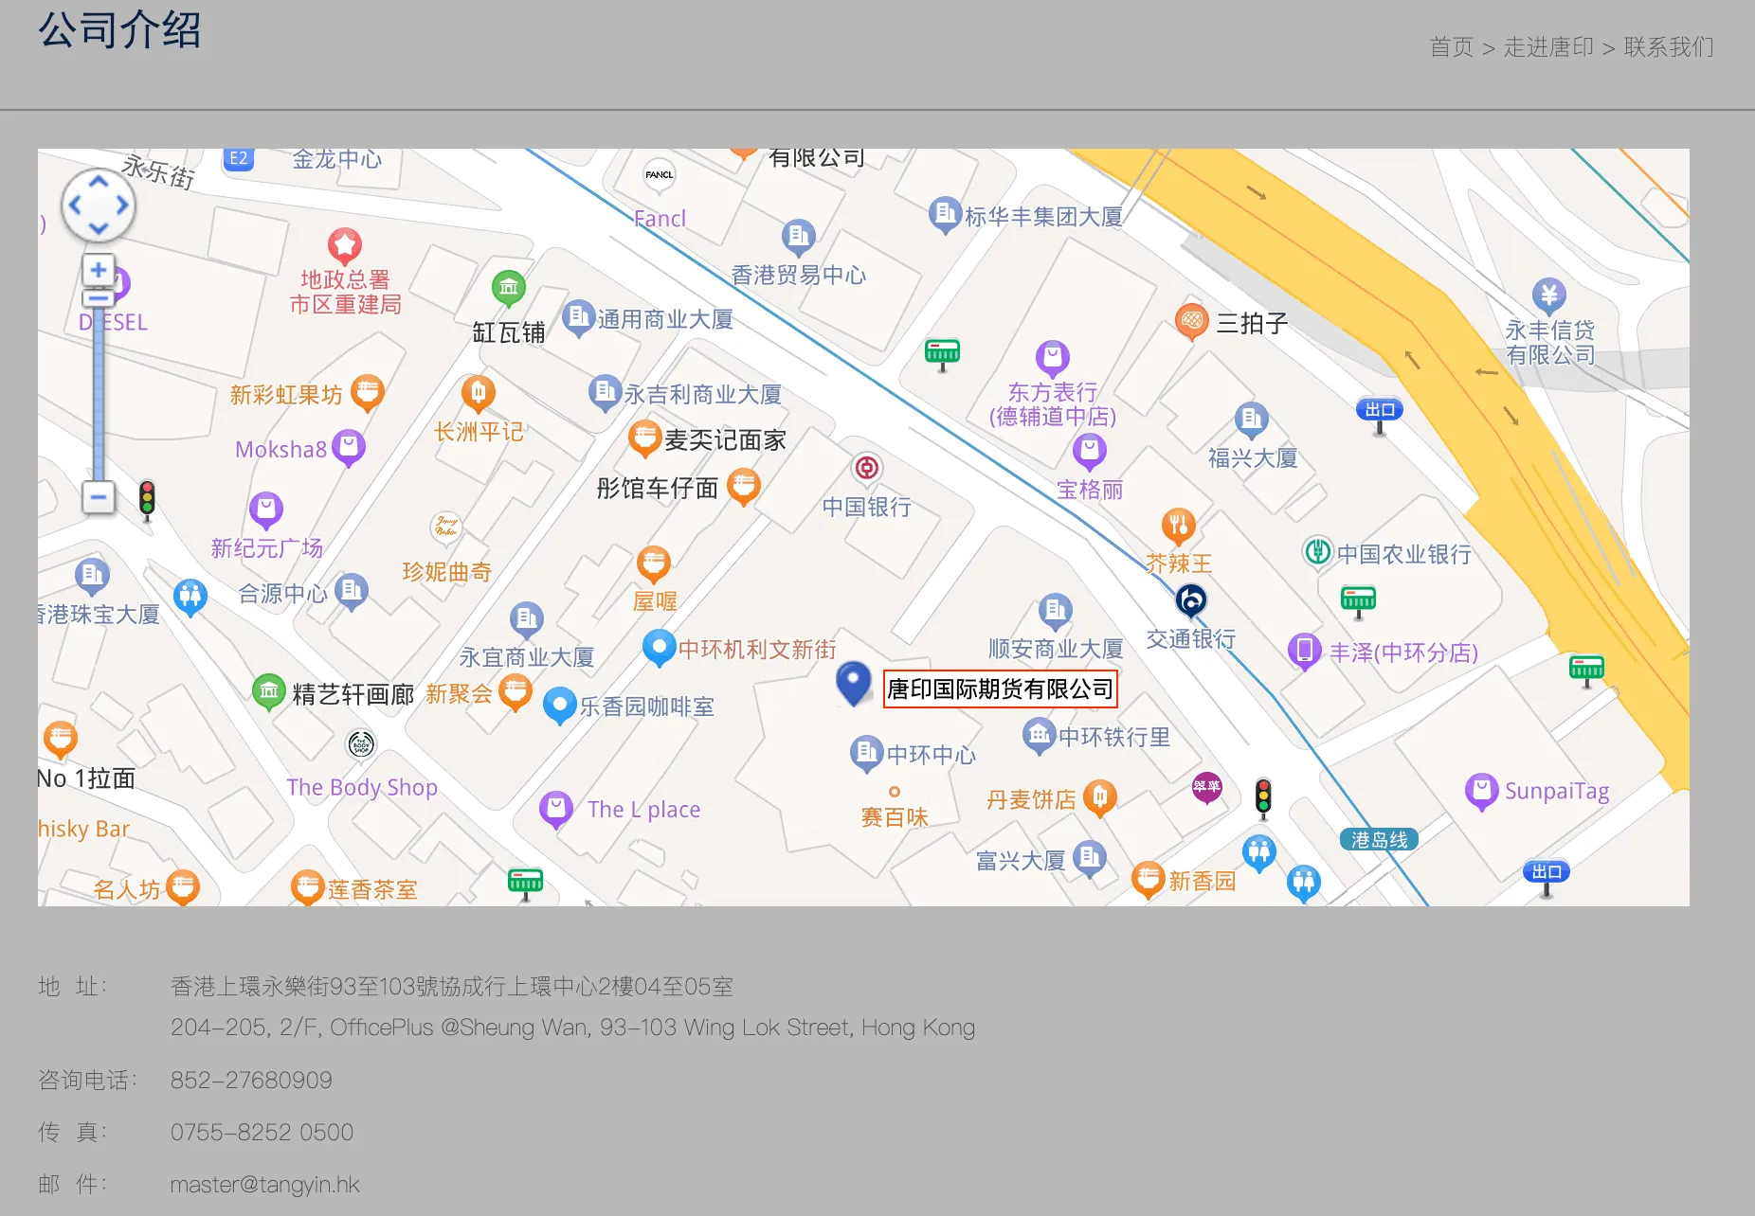Select the The L place shopping marker
The image size is (1755, 1216).
click(x=556, y=810)
